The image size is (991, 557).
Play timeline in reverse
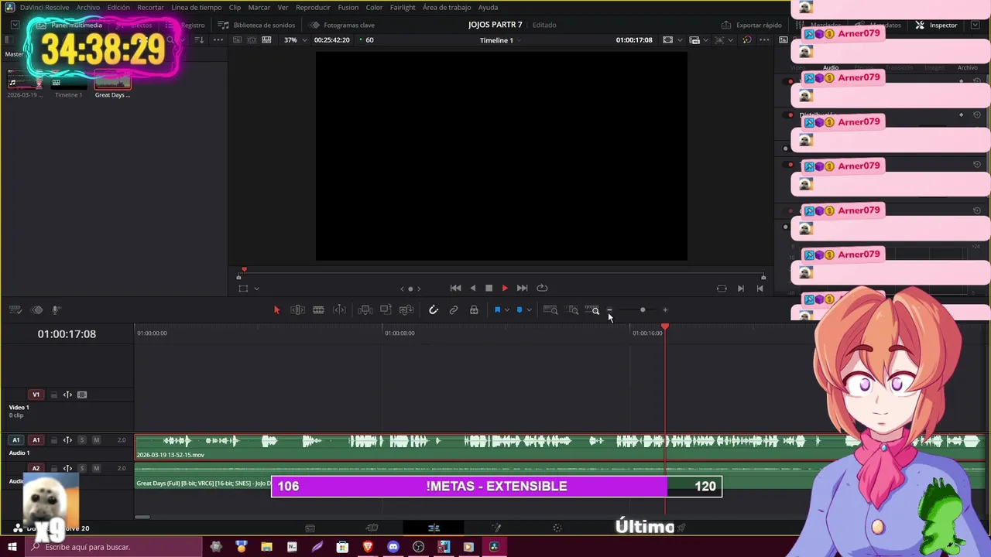473,289
